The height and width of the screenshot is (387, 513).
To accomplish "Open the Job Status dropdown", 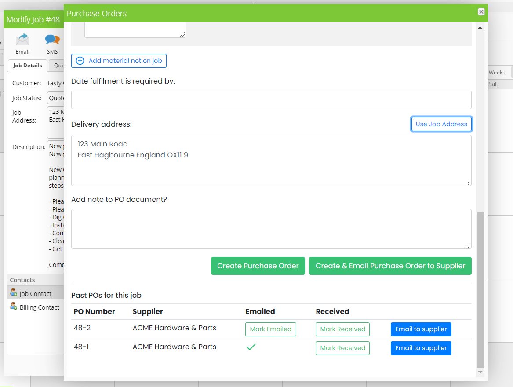I will pyautogui.click(x=56, y=98).
